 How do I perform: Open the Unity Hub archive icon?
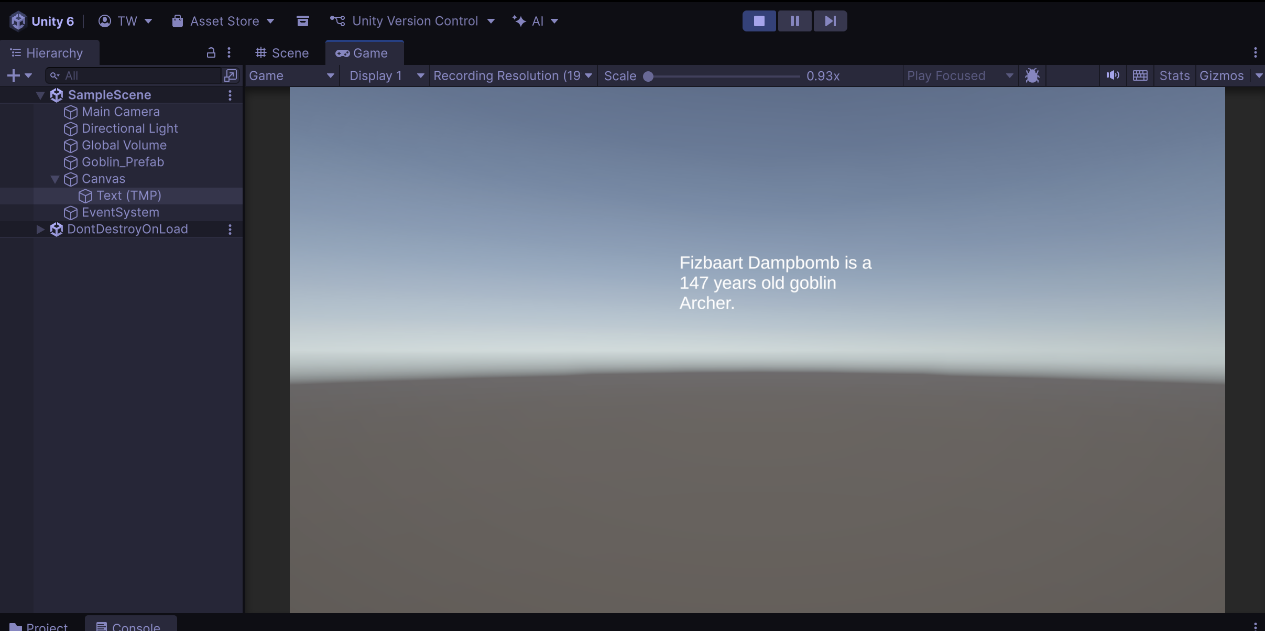coord(302,21)
